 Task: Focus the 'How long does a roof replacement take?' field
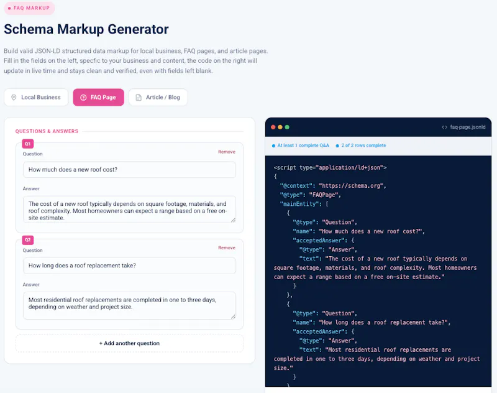pos(129,266)
